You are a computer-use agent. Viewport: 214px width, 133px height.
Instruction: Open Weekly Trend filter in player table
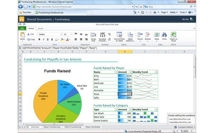pyautogui.click(x=156, y=72)
